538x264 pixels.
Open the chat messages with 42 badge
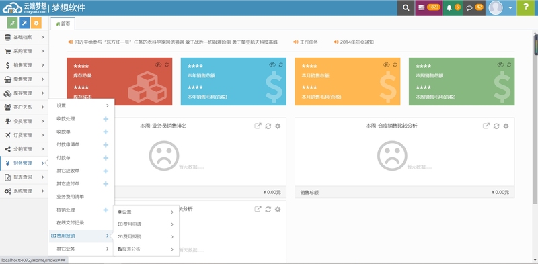[474, 8]
